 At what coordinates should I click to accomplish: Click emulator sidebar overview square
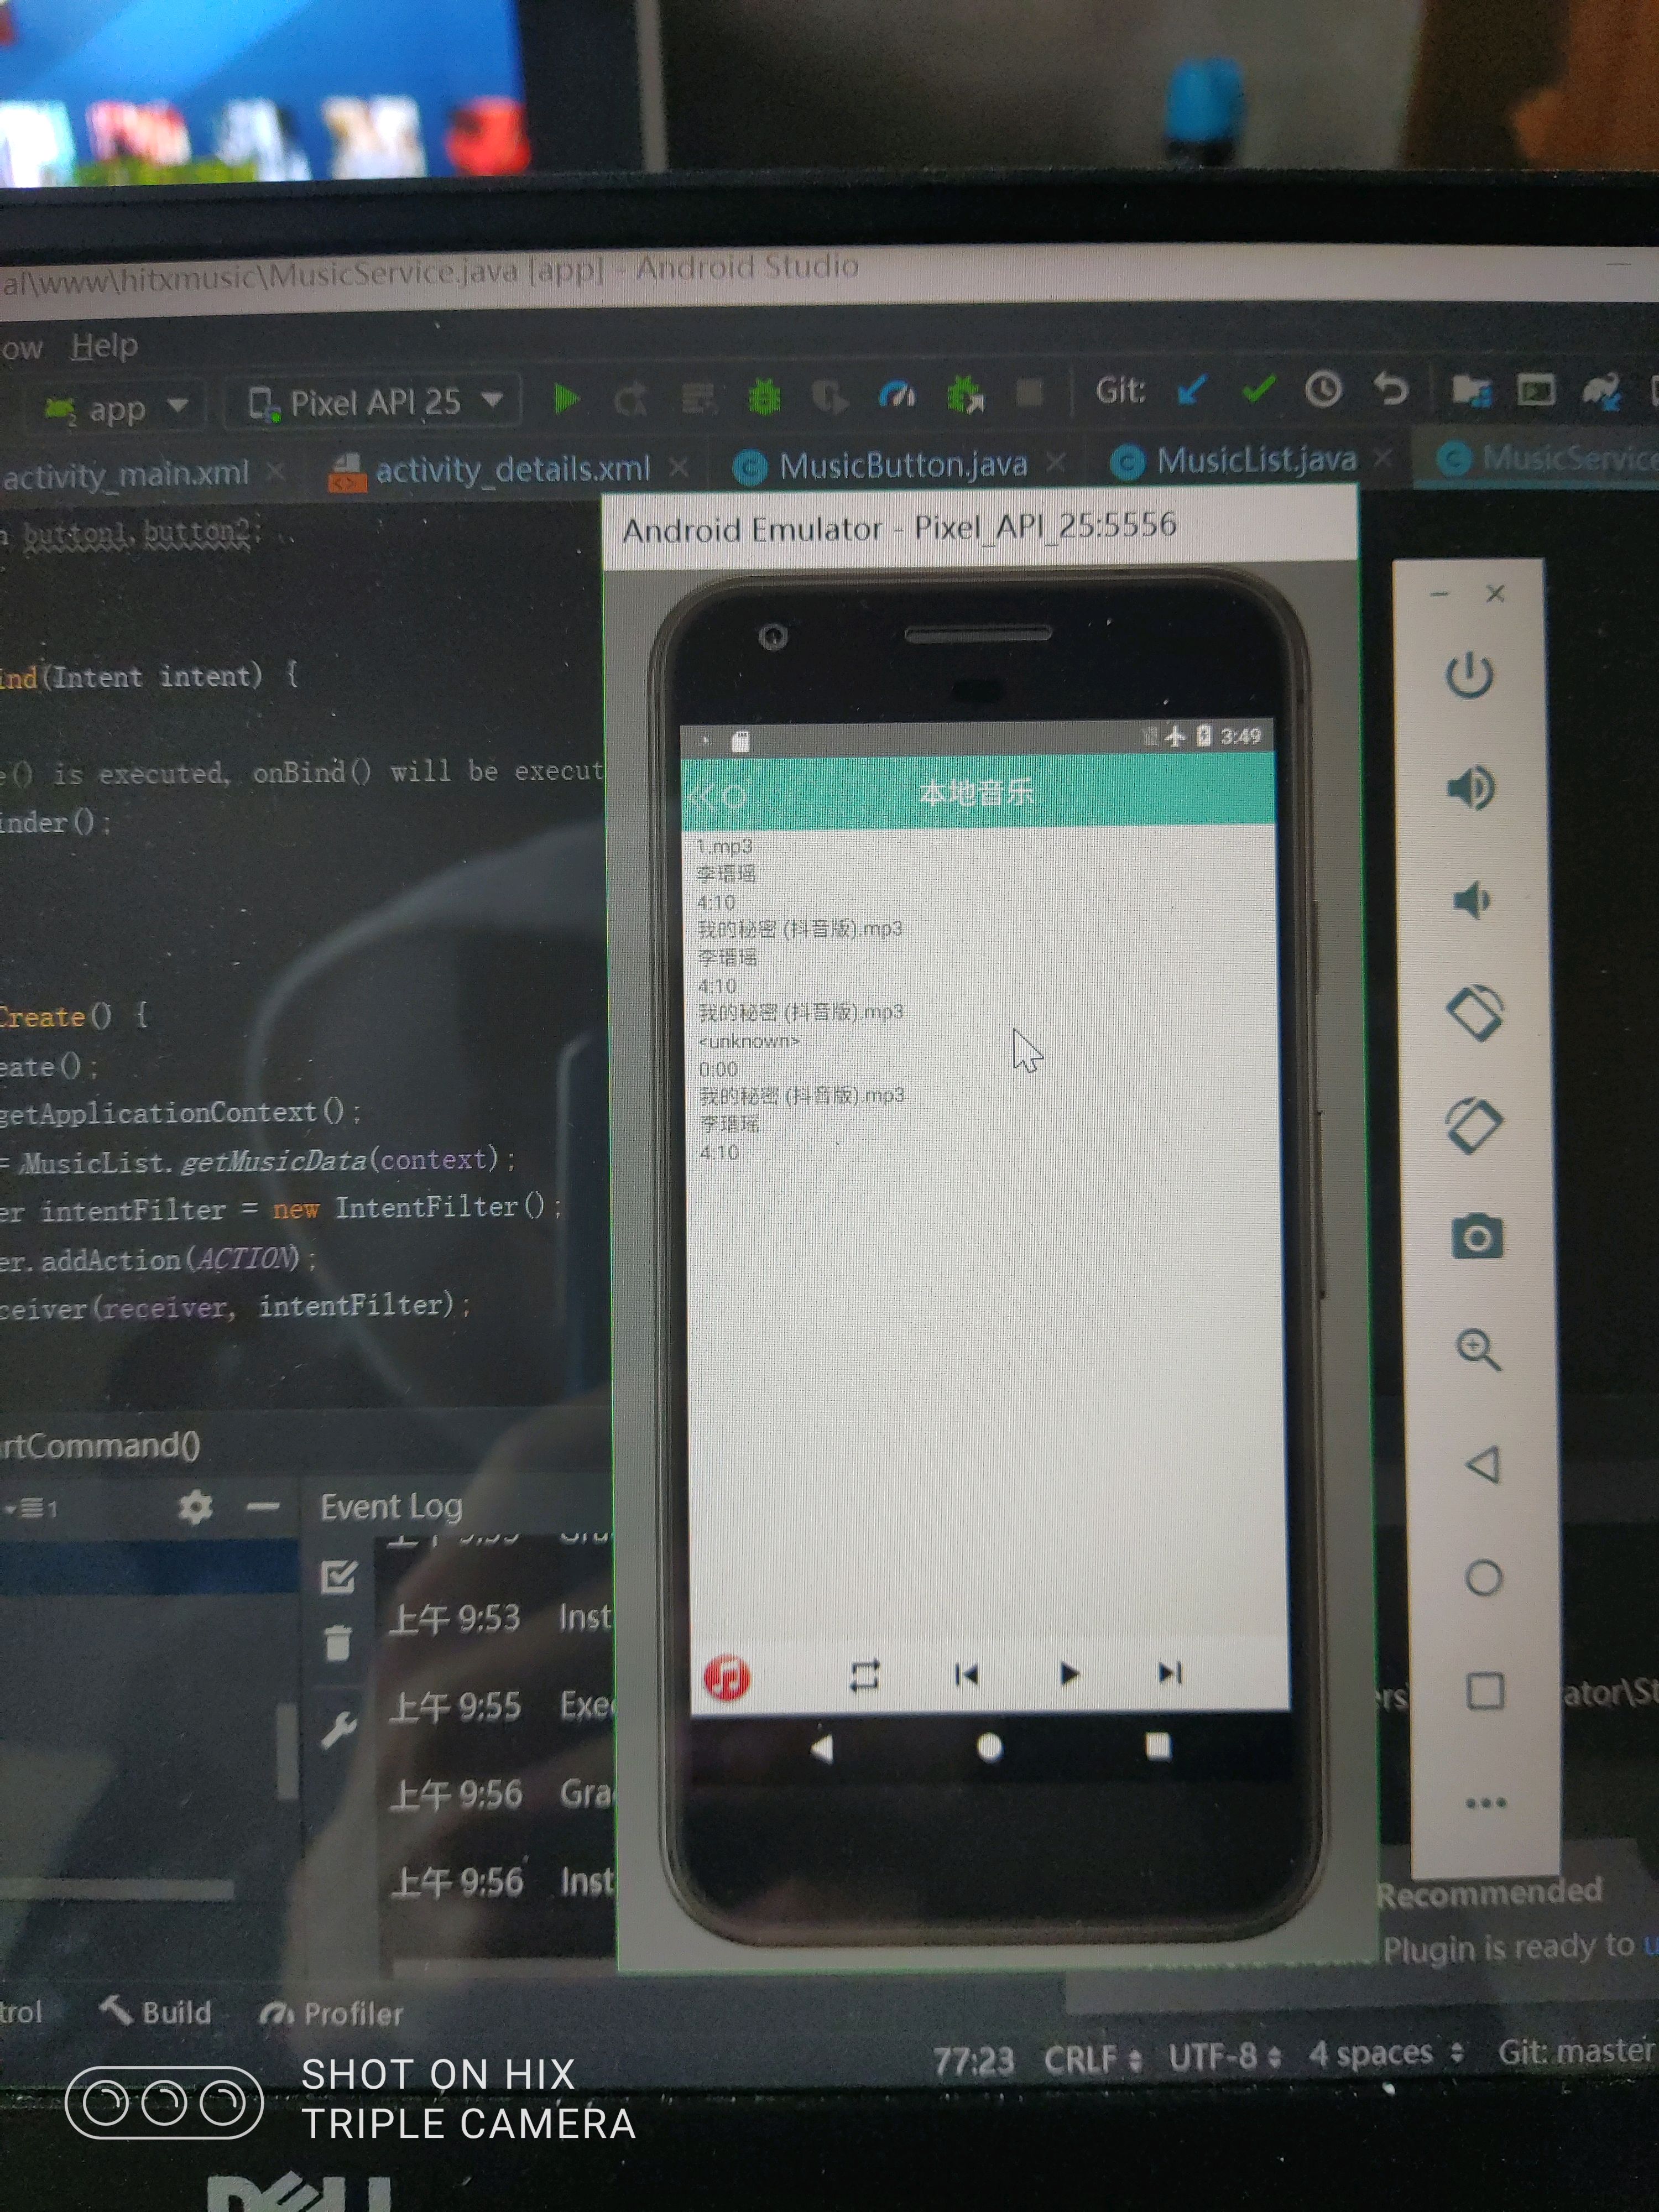pyautogui.click(x=1485, y=1691)
